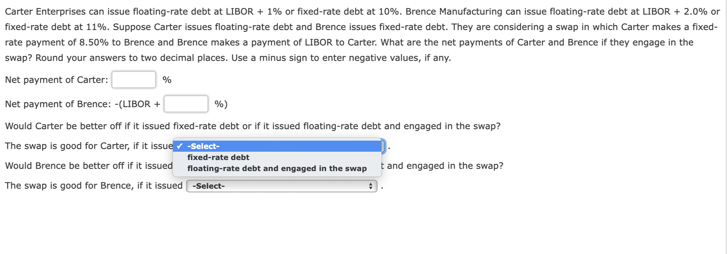Focus the percentage field beside "Net payment of Carter"

(134, 79)
